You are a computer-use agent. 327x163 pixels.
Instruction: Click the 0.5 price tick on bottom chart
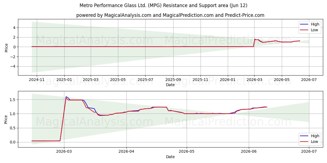click(x=13, y=128)
